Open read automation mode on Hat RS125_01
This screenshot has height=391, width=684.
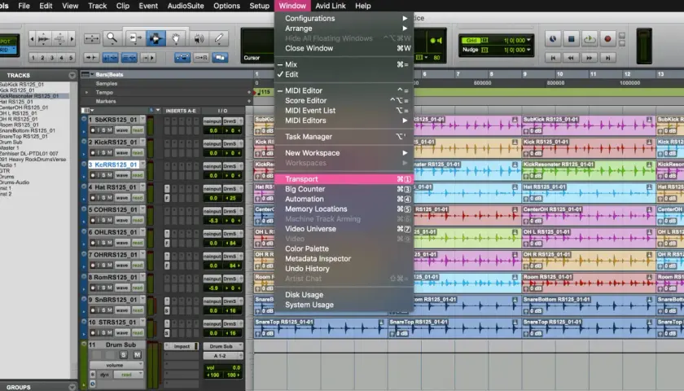coord(138,198)
